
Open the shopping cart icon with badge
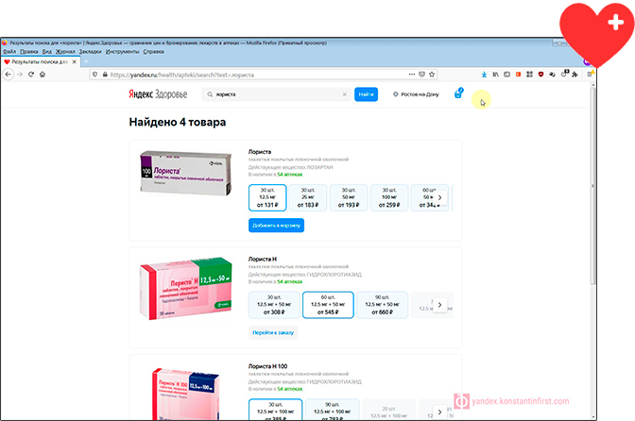458,93
